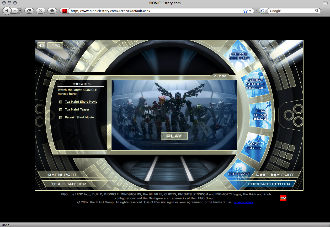Open the Ask Greg tile
This screenshot has width=330, height=227.
click(x=254, y=146)
